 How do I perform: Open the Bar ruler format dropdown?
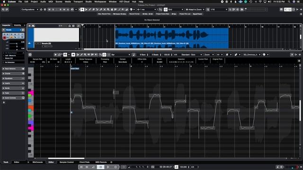120,55
